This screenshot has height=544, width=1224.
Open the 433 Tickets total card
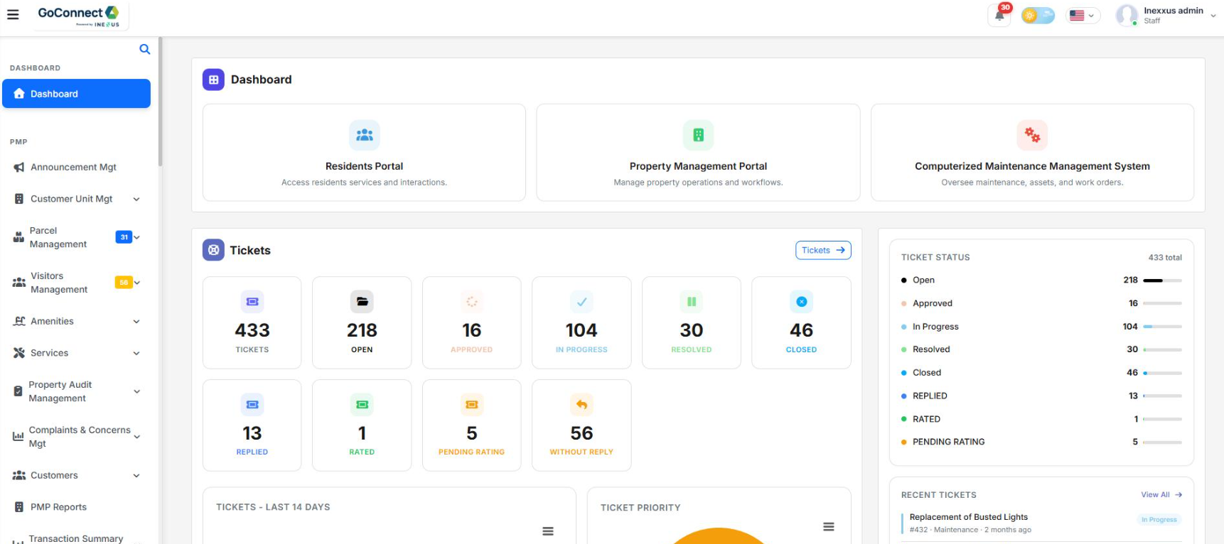[x=252, y=322]
